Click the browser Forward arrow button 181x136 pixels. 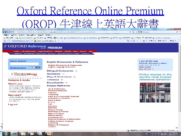point(9,32)
